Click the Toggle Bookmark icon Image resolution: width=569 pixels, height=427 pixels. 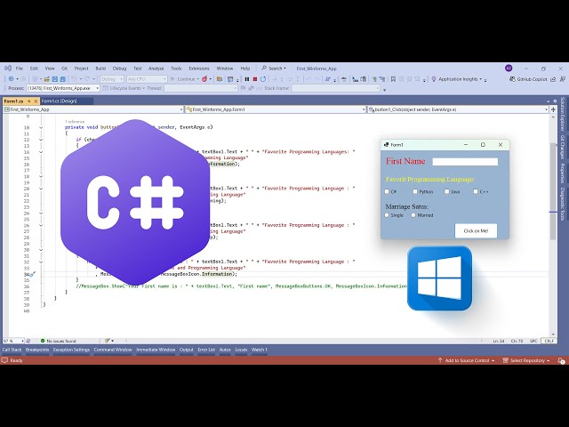point(393,79)
